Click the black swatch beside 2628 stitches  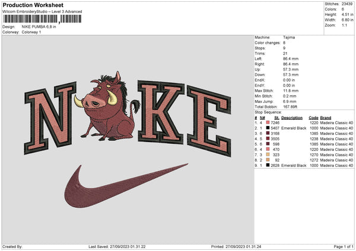click(x=268, y=165)
